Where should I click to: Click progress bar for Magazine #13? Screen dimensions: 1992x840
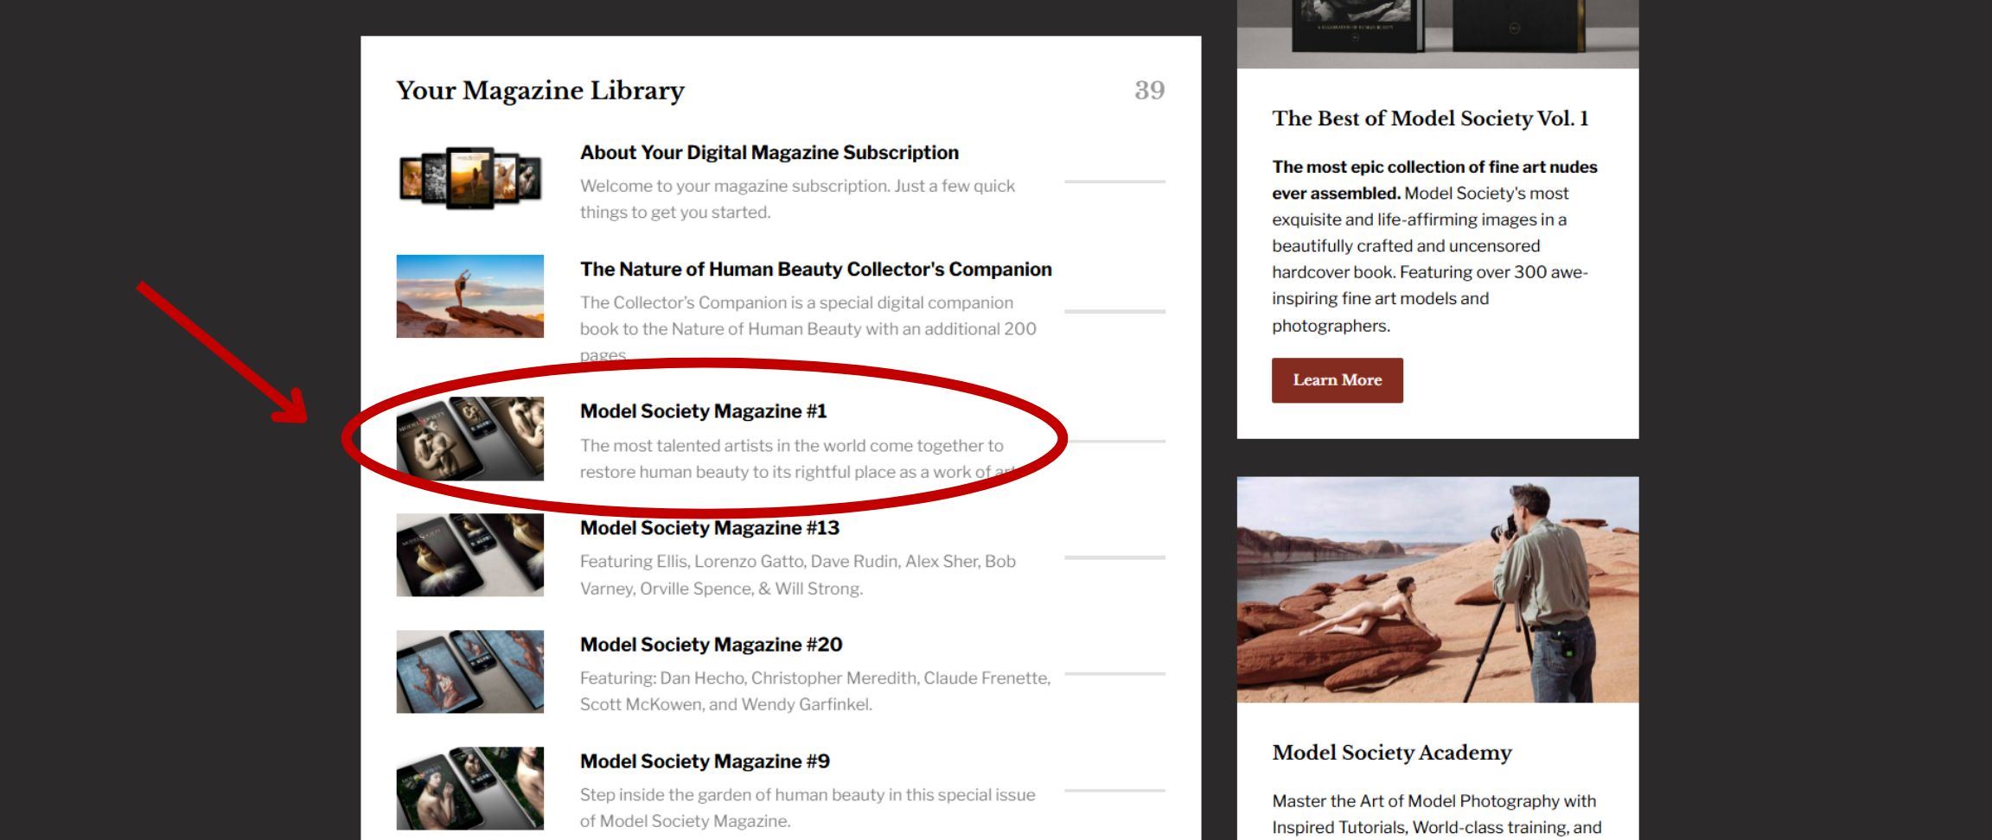click(1114, 557)
